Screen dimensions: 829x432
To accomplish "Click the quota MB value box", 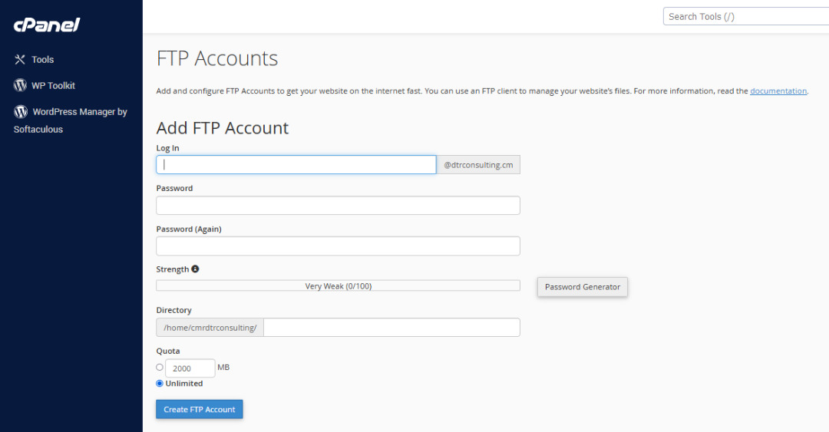I will [x=190, y=368].
